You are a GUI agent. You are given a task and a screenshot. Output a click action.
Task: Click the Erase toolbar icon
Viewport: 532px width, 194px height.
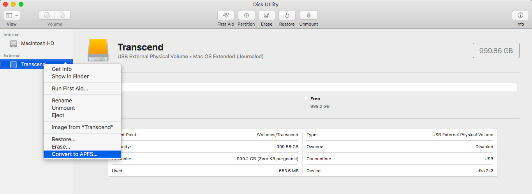click(x=267, y=16)
